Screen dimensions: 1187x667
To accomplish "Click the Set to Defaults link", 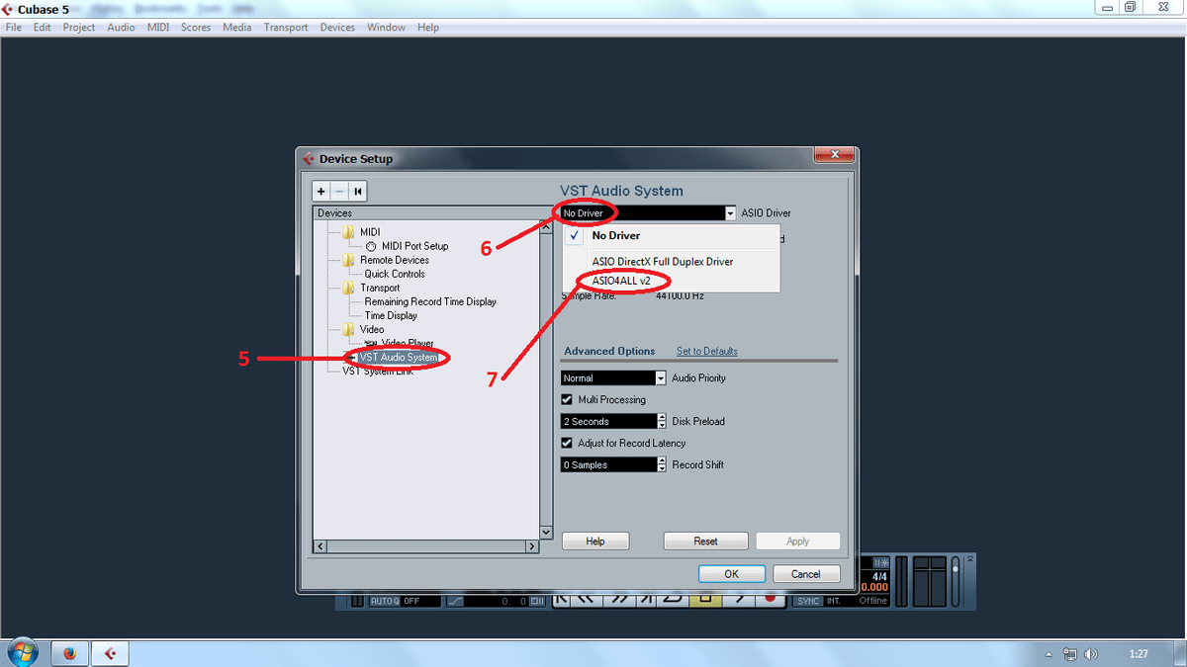I will pyautogui.click(x=706, y=352).
